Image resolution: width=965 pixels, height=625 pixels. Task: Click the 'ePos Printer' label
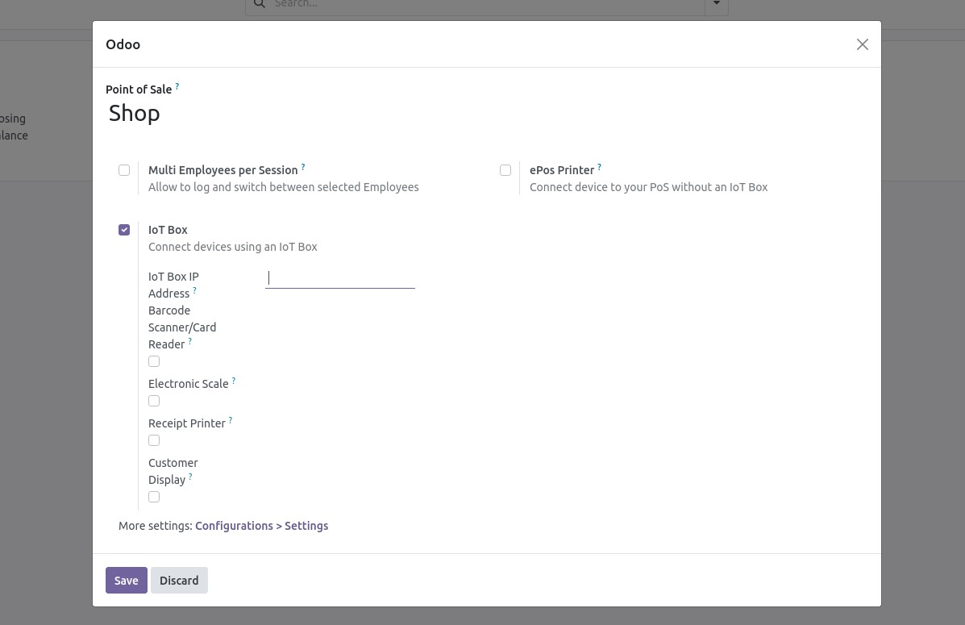(562, 170)
